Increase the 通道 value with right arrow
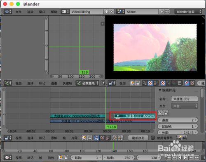The image size is (206, 162). point(196,120)
